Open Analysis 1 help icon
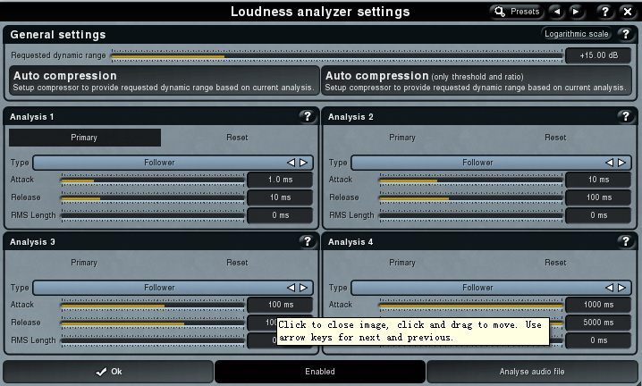Screen dimensions: 642x386 click(x=307, y=116)
